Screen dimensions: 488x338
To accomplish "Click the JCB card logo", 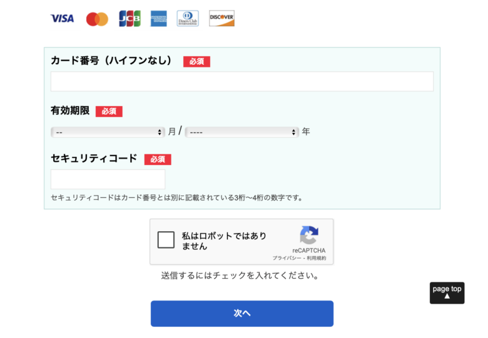I will 130,19.
